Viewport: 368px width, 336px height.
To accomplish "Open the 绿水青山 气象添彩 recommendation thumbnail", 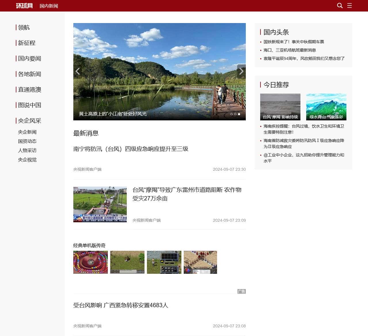I will point(326,107).
